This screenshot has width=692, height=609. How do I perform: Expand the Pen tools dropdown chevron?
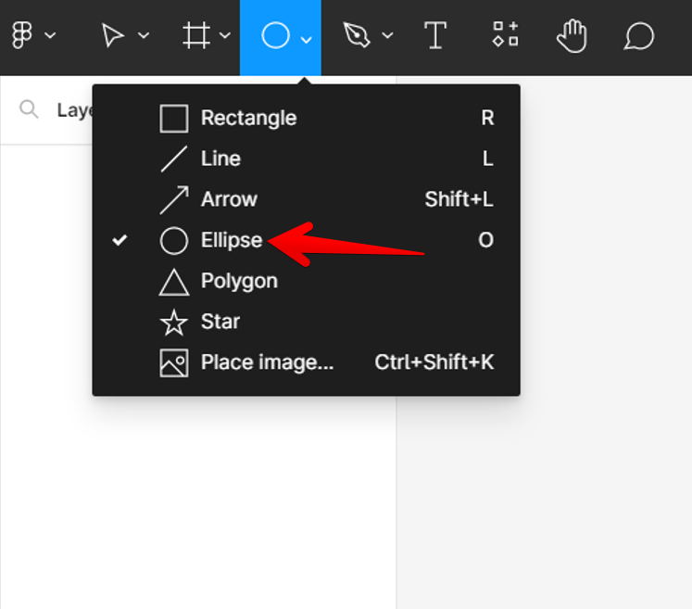[387, 37]
